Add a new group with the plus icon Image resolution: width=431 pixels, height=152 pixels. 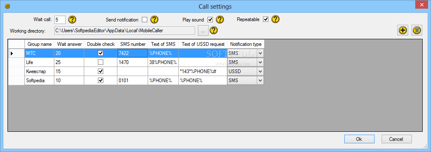pos(403,31)
